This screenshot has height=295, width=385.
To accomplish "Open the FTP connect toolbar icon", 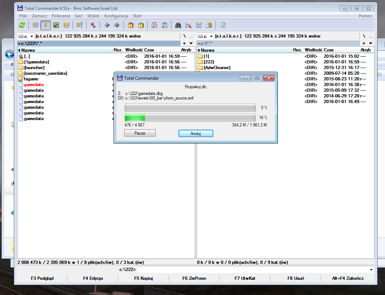I will click(x=154, y=25).
